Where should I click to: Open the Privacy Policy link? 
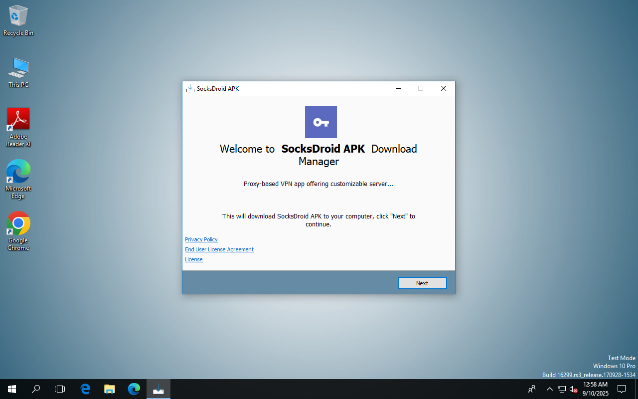[x=201, y=239]
